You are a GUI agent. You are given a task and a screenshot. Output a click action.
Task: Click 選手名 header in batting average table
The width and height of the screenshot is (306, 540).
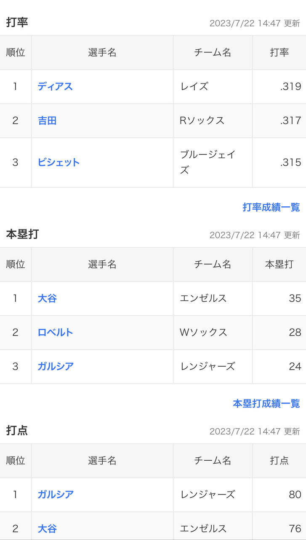[x=102, y=53]
